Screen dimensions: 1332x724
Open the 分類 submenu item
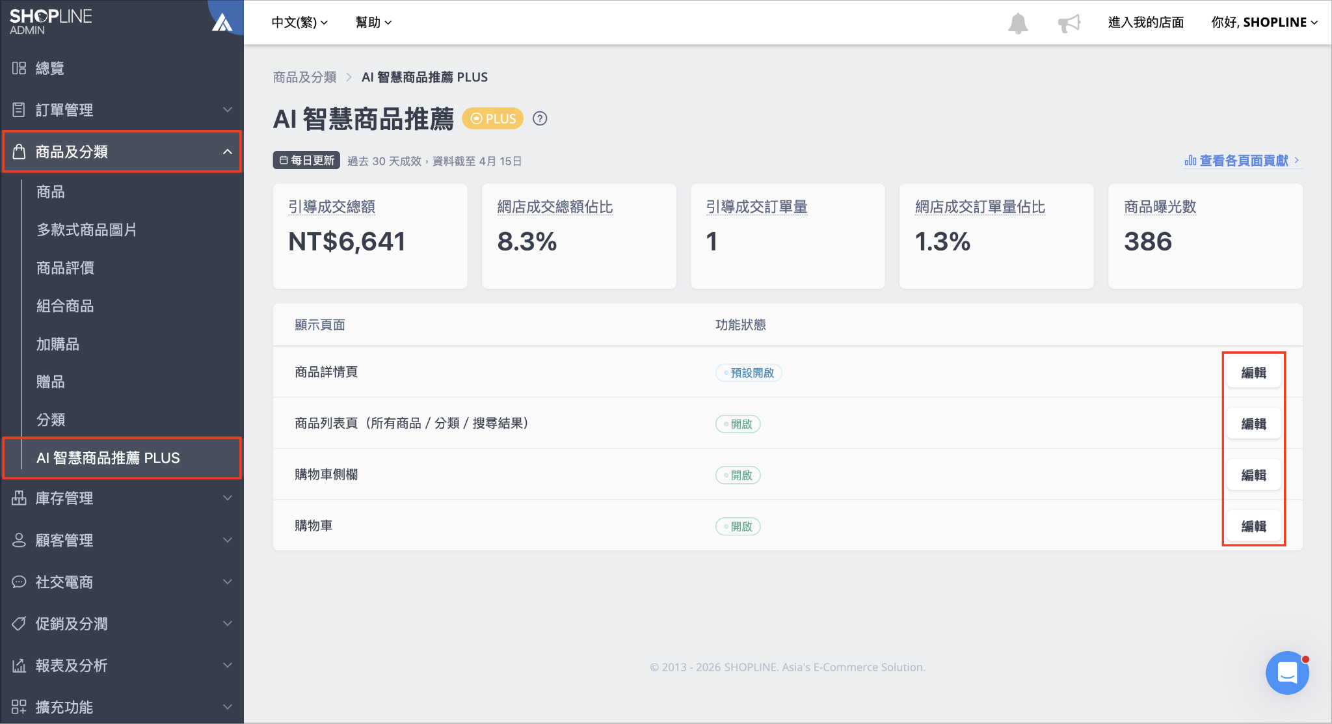click(x=51, y=420)
